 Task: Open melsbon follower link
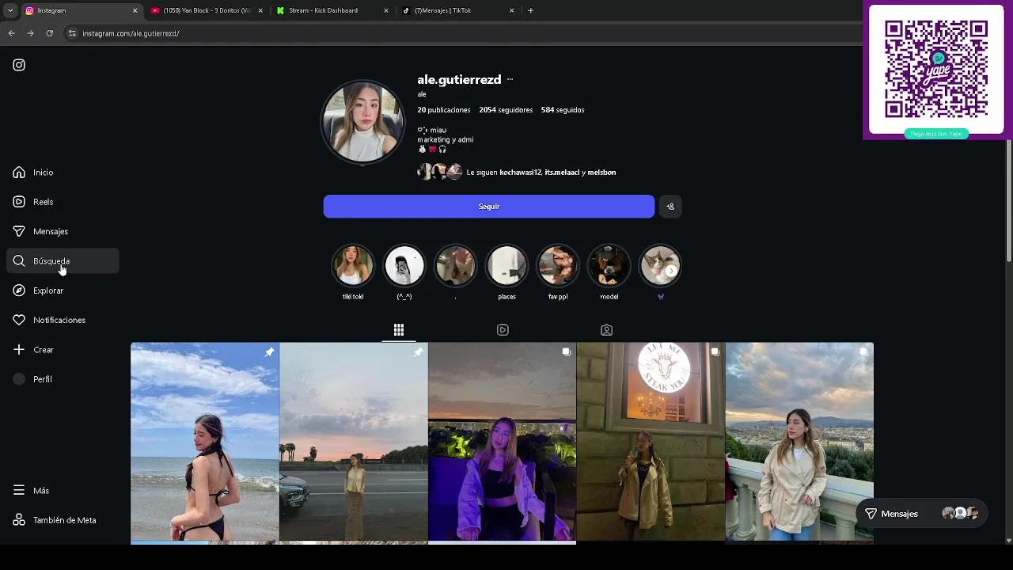601,172
